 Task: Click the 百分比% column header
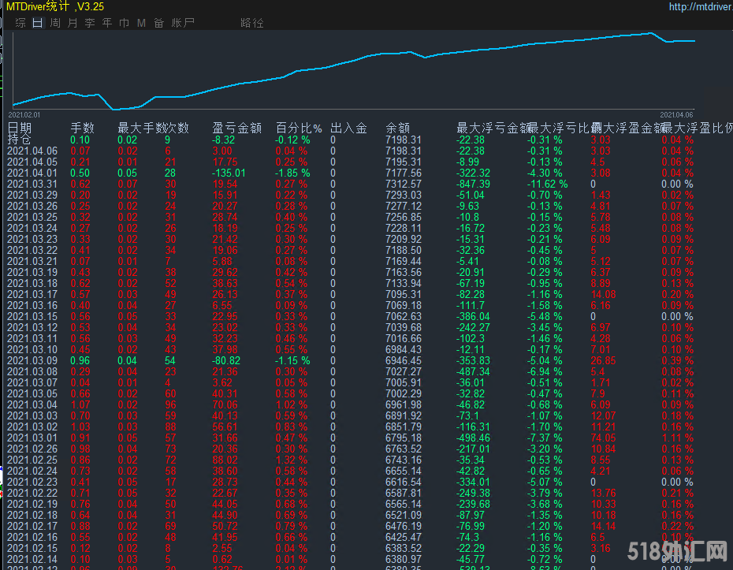(299, 129)
